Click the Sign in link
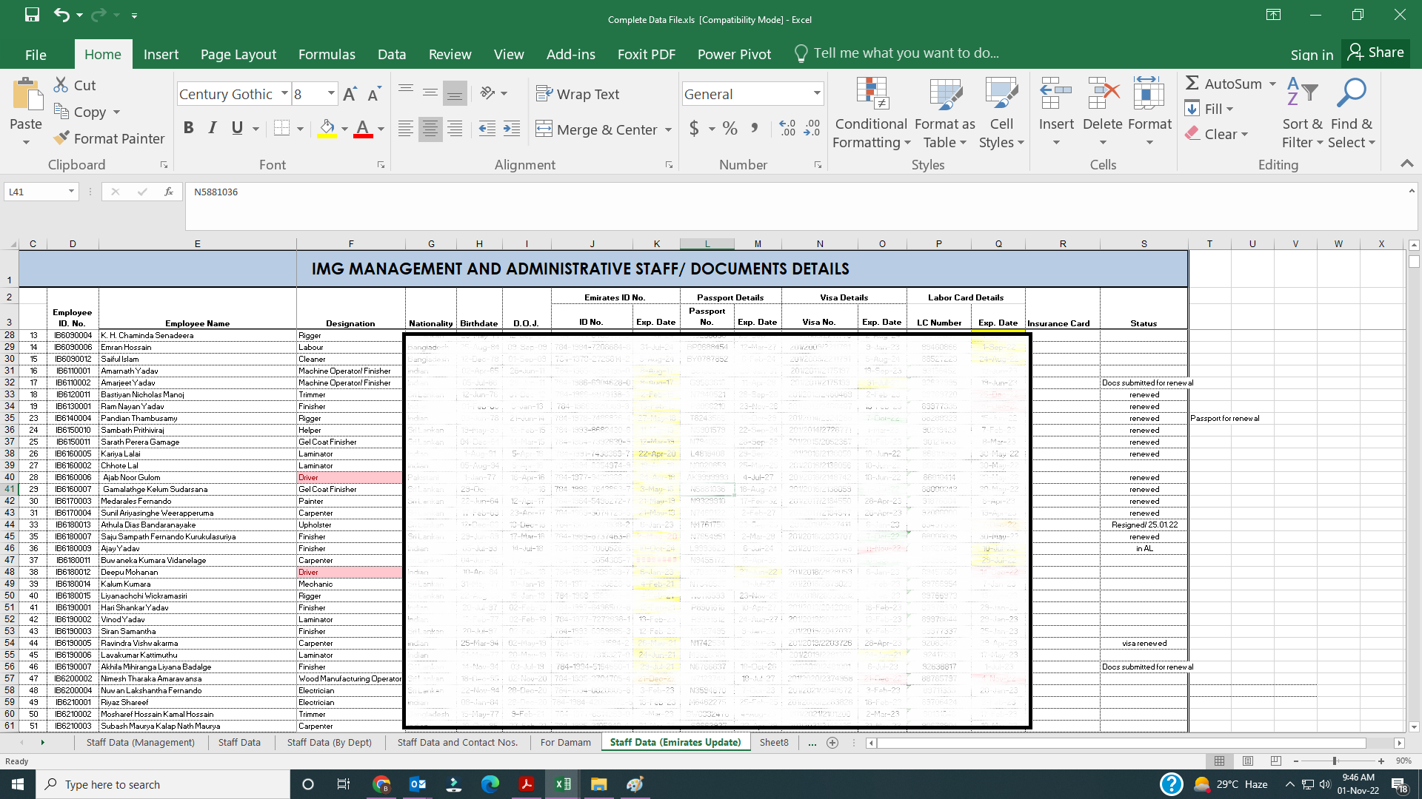Screen dimensions: 1422x799 point(1311,54)
